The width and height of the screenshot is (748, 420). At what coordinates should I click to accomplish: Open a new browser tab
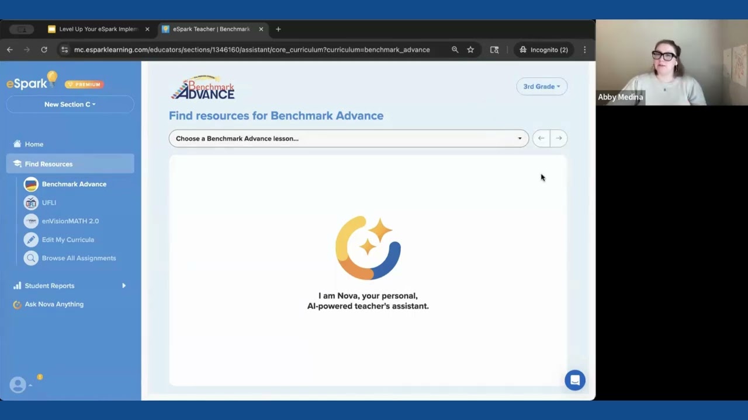point(278,29)
